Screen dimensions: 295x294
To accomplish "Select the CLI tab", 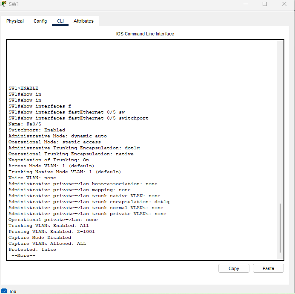I will (60, 21).
